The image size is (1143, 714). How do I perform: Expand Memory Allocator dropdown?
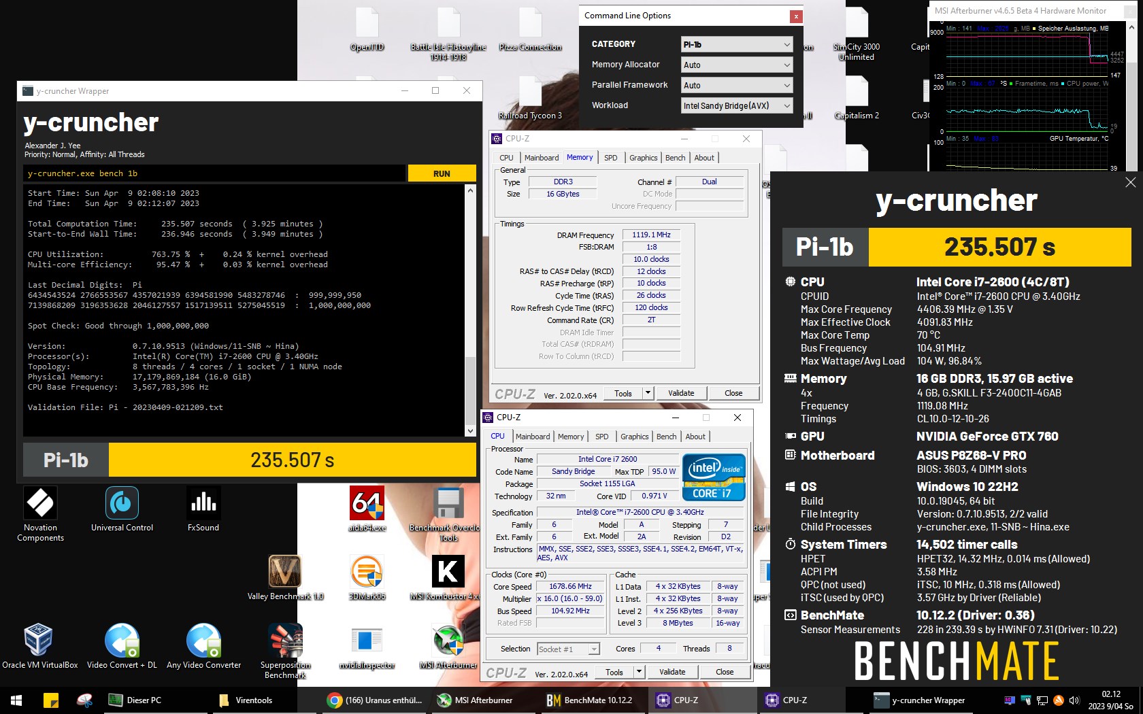pyautogui.click(x=736, y=65)
